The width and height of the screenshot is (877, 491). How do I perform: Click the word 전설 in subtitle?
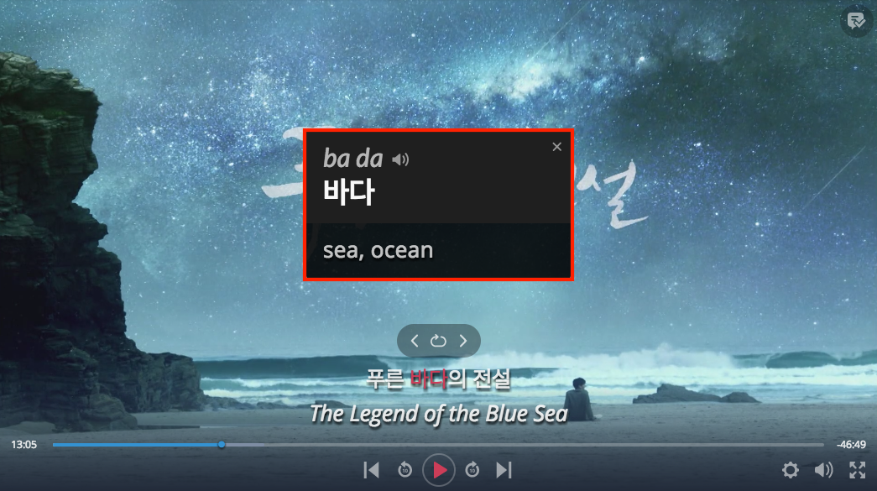492,379
